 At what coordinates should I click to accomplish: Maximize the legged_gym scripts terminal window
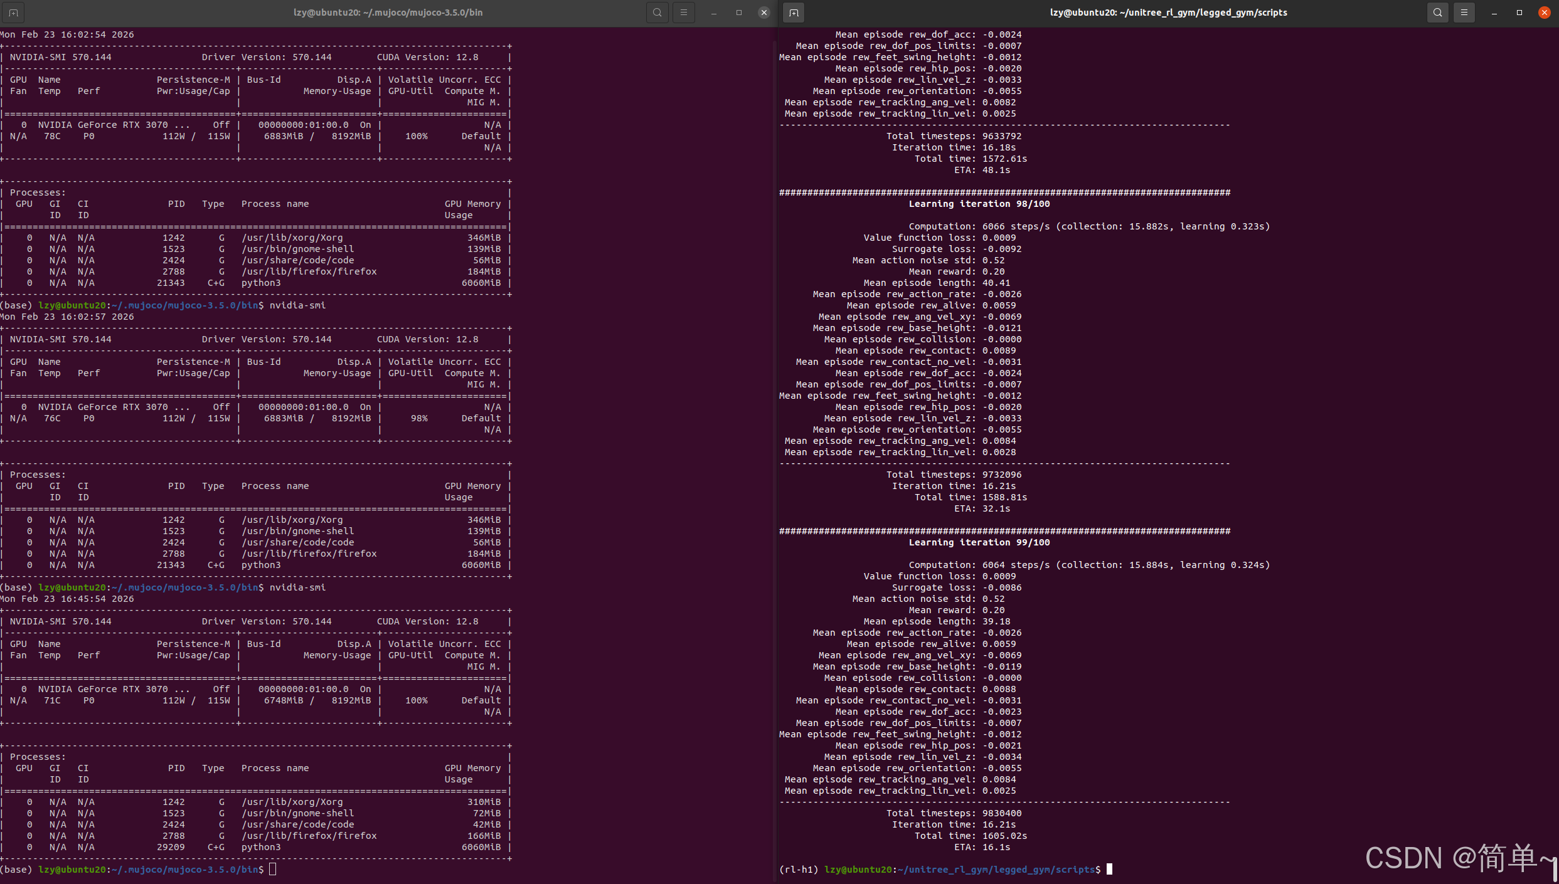click(x=1519, y=13)
